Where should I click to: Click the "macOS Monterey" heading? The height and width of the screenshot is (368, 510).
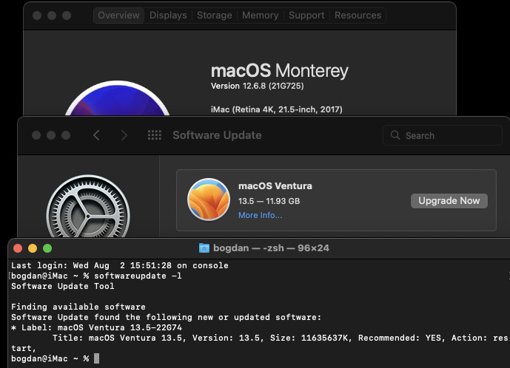coord(279,70)
